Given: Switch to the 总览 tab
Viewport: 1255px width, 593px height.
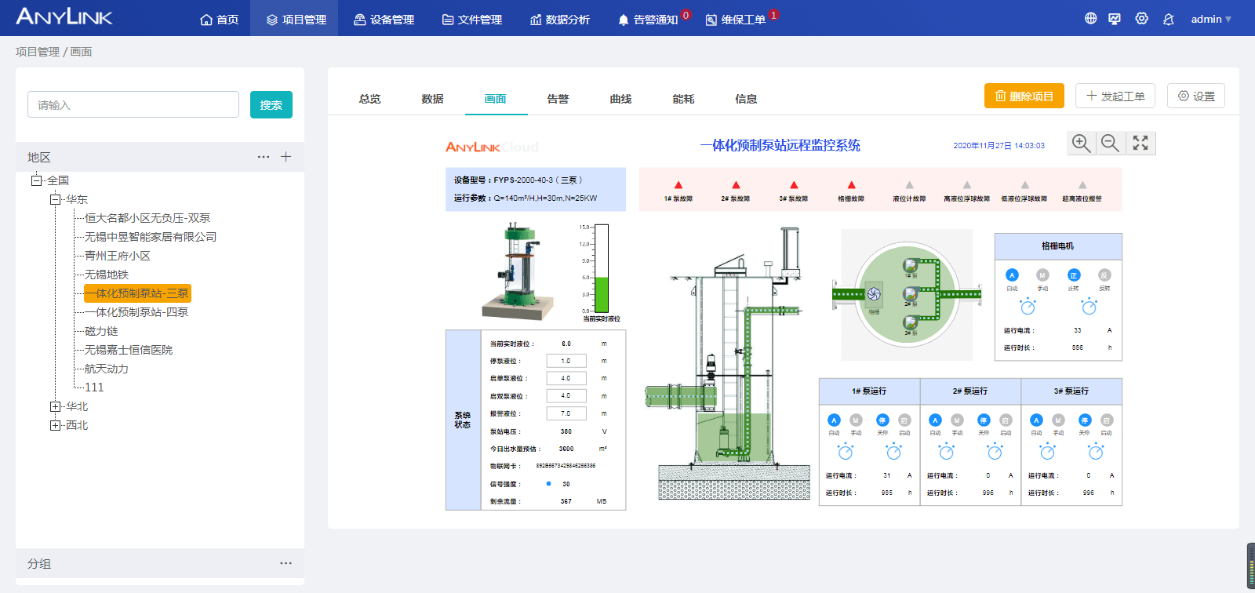Looking at the screenshot, I should coord(369,99).
